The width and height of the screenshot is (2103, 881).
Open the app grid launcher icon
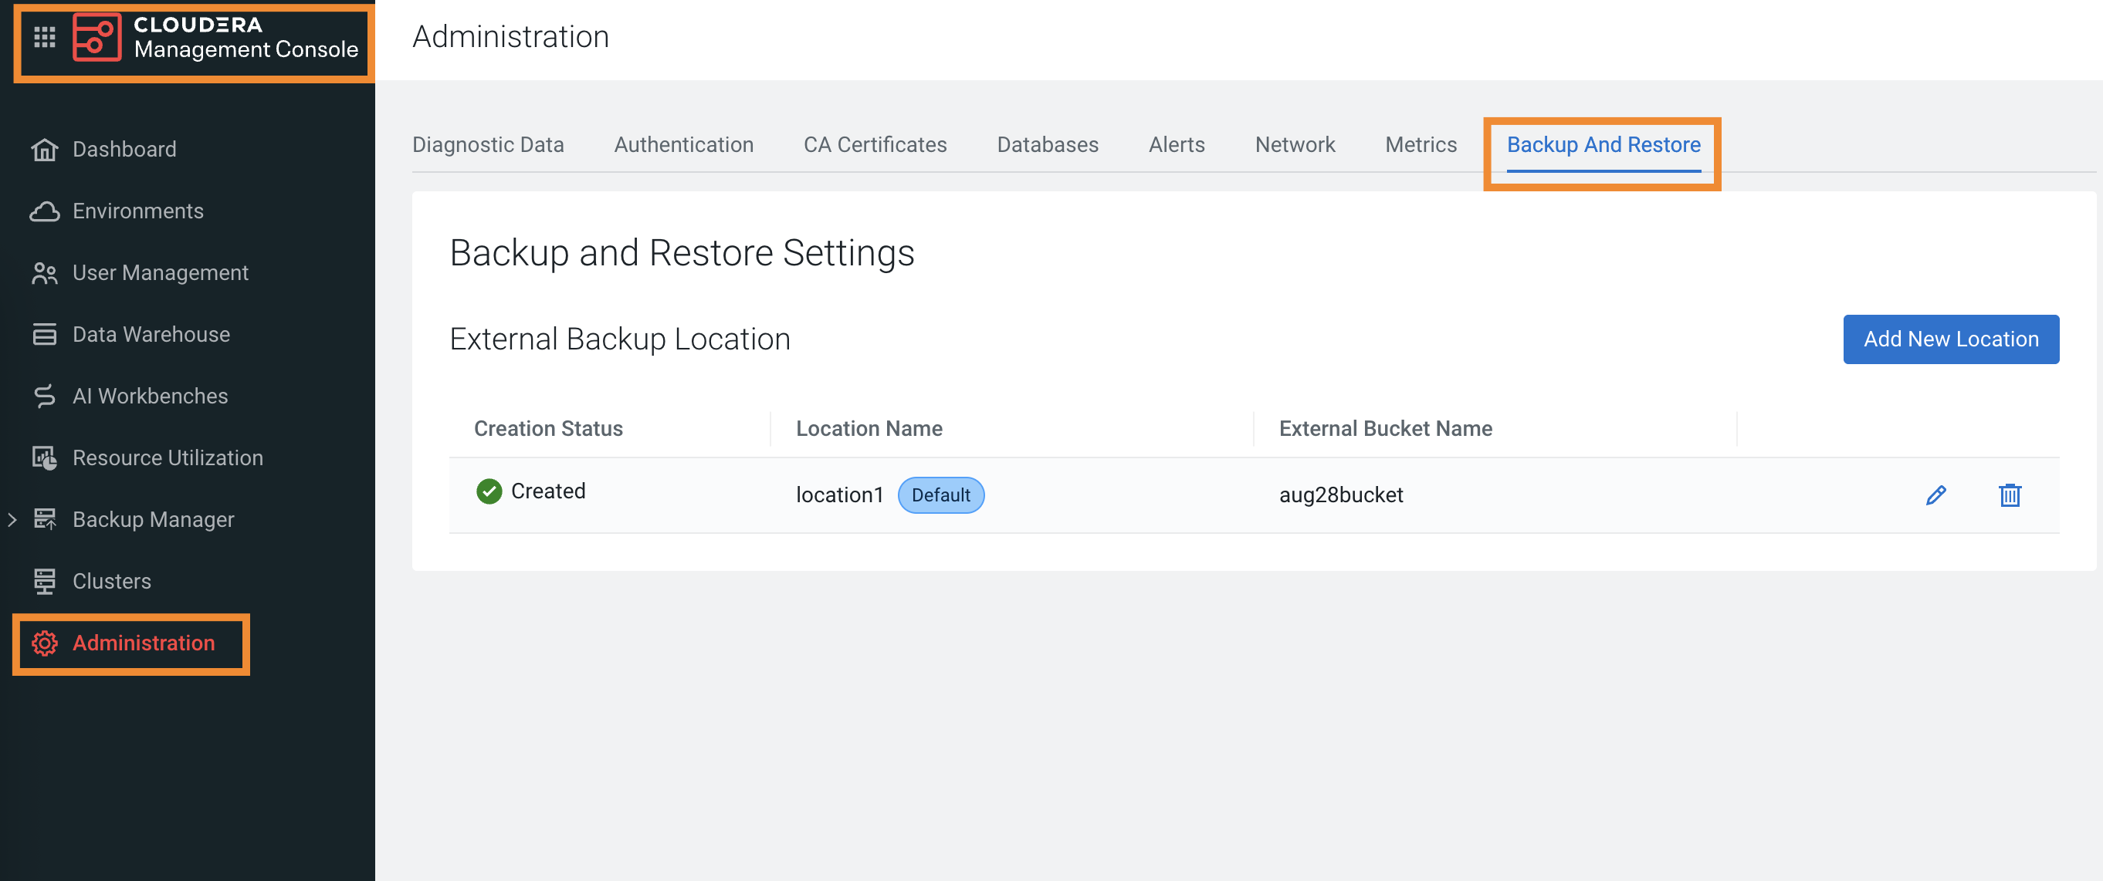(45, 37)
